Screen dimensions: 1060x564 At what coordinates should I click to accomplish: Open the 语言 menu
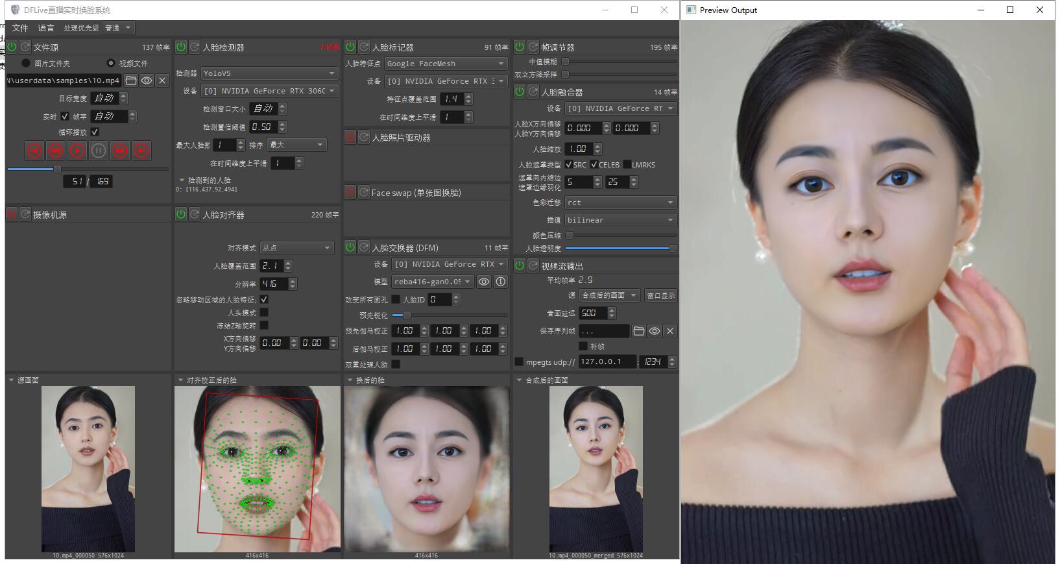click(x=46, y=28)
